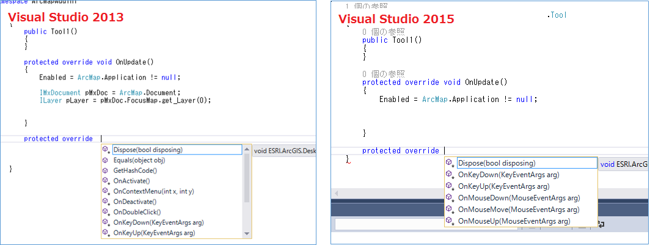Image resolution: width=650 pixels, height=245 pixels.
Task: Click the '.Tool' base class text in VS 2015
Action: [557, 15]
